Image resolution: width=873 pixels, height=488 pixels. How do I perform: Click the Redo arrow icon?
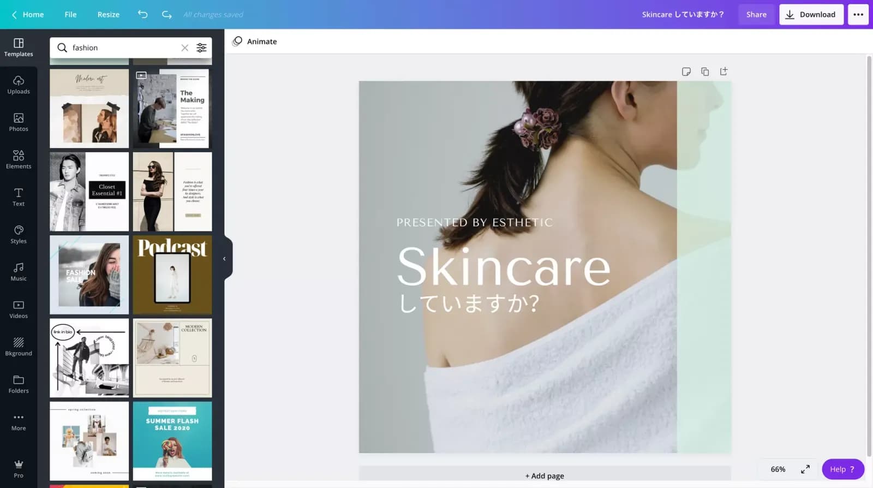pyautogui.click(x=167, y=15)
